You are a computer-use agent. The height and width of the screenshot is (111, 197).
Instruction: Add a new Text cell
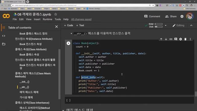(x=80, y=25)
